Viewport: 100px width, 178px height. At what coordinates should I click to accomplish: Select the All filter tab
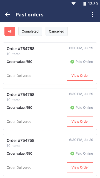(x=10, y=31)
